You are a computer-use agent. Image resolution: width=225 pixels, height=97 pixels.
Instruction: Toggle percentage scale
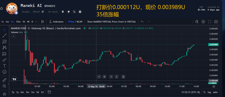pos(204,92)
